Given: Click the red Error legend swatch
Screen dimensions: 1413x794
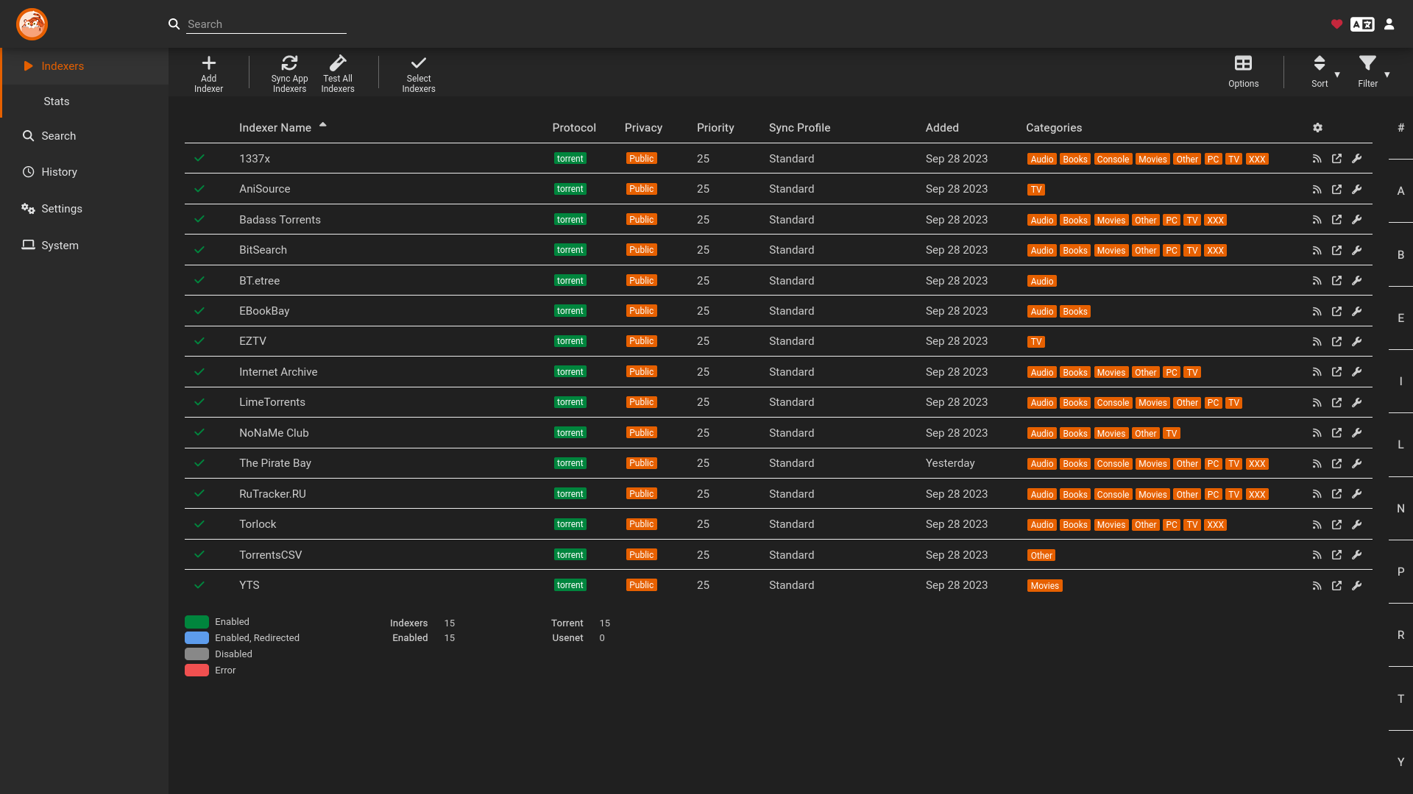Looking at the screenshot, I should click(x=196, y=670).
